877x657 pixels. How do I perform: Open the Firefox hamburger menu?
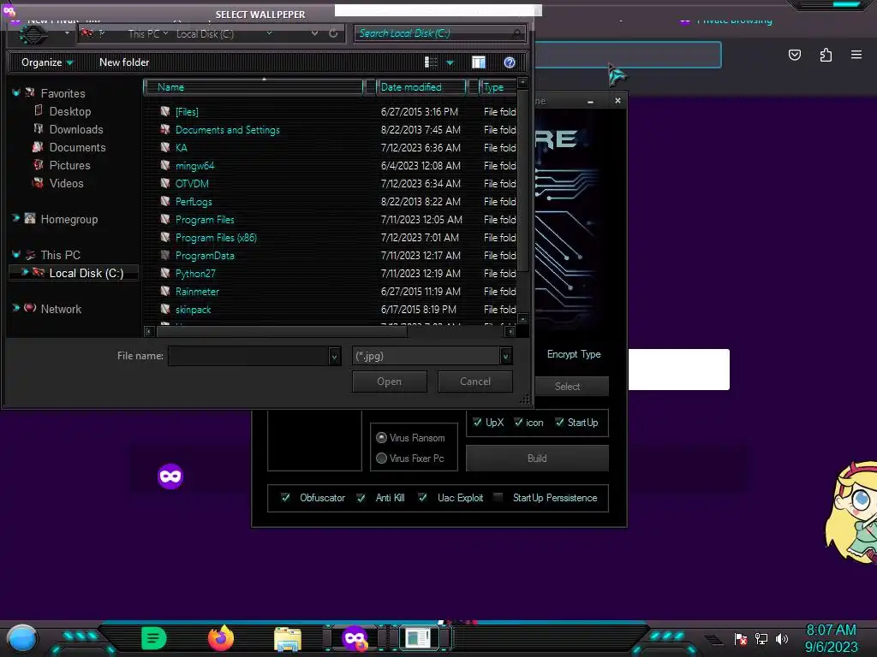pyautogui.click(x=856, y=55)
